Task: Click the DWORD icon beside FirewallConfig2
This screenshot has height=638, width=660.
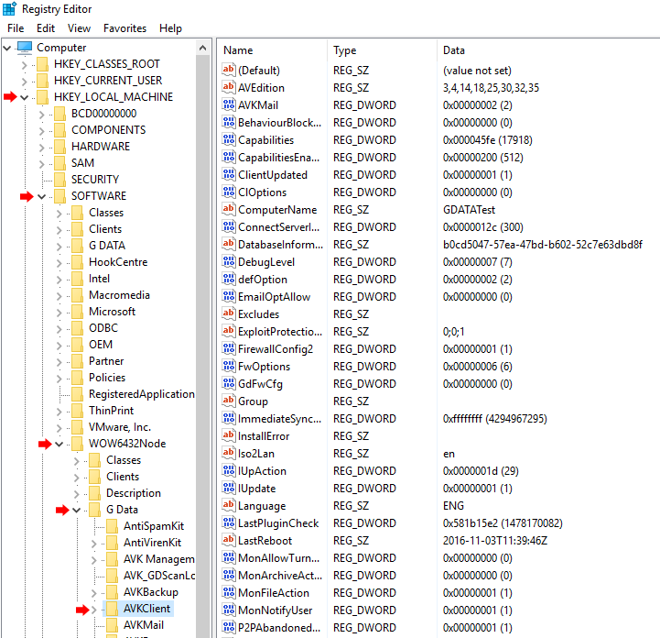Action: (x=229, y=349)
